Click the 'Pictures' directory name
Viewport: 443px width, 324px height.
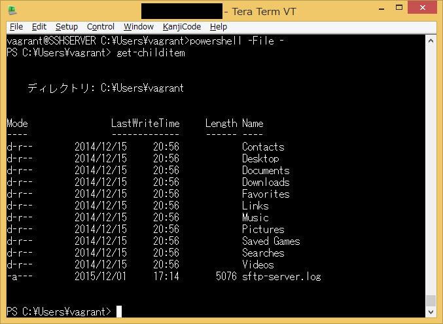[x=263, y=229]
